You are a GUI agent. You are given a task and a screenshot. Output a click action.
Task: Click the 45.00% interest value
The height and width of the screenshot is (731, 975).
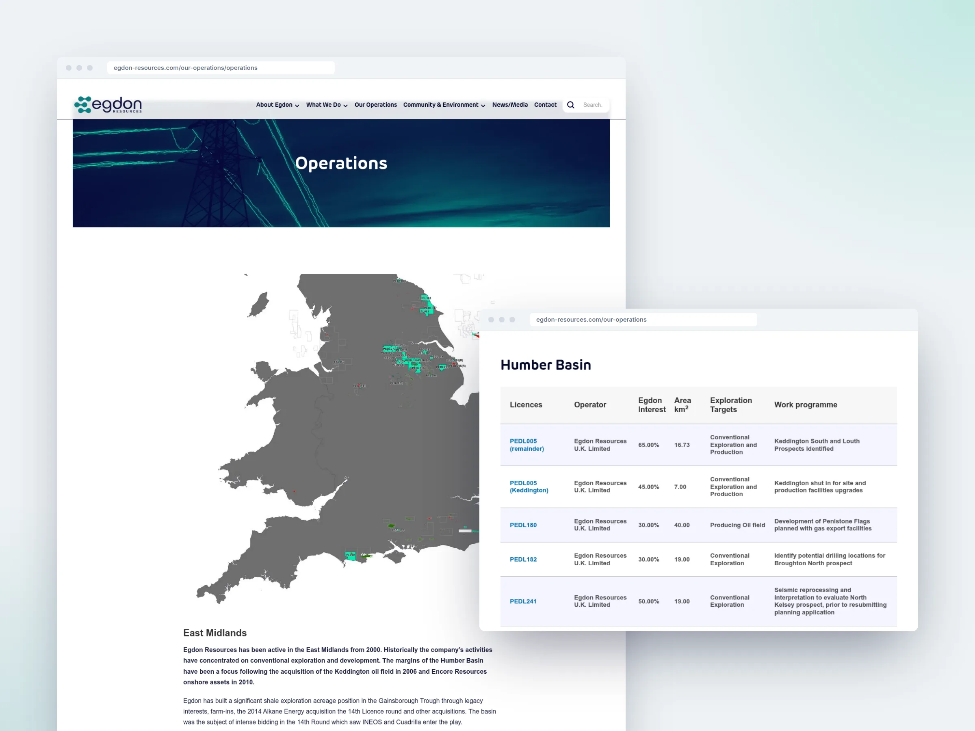[648, 487]
